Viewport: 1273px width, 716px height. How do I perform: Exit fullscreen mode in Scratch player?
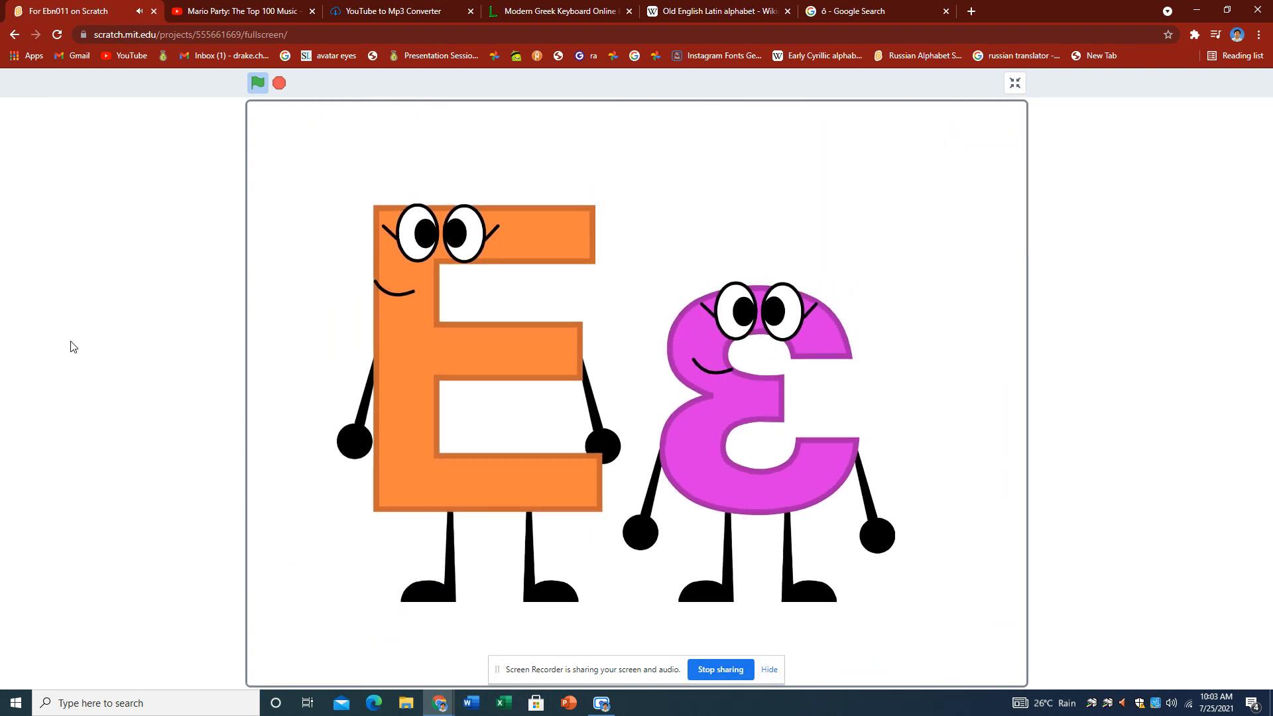1014,83
